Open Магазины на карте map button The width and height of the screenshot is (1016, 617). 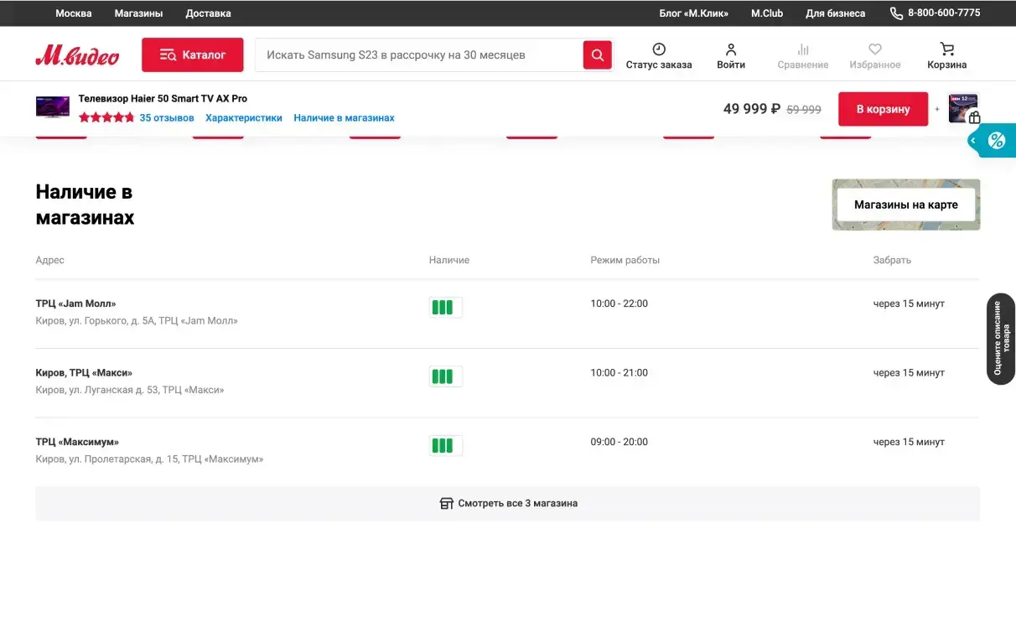coord(906,205)
